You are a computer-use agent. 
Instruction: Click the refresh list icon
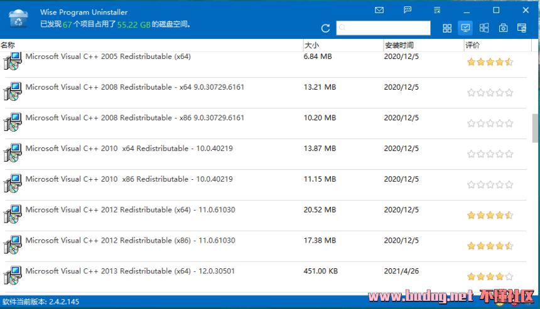pos(325,28)
